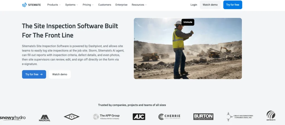
Task: Click the arrow on hero Try for free
Action: 41,74
